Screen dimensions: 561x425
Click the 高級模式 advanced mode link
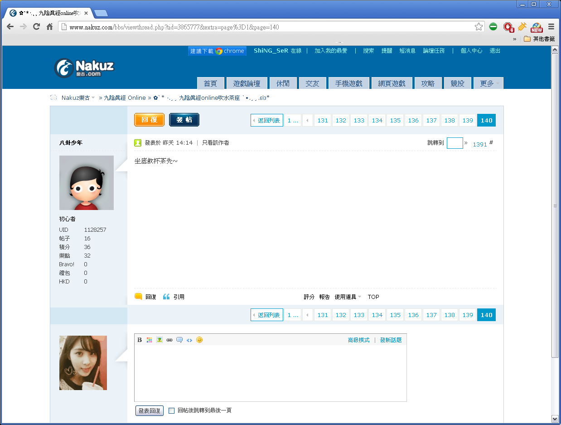358,340
